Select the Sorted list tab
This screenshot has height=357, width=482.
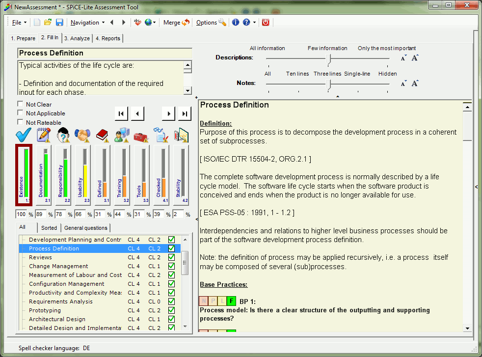click(49, 228)
